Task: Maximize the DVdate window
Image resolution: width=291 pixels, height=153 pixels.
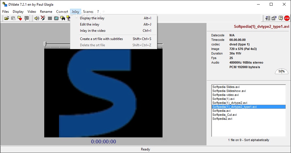Action: (x=271, y=4)
